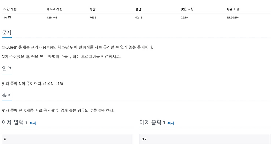
Task: Click the 정답 비율 column header
Action: [x=233, y=9]
